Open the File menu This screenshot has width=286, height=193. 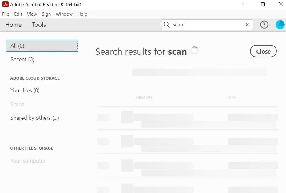[6, 14]
